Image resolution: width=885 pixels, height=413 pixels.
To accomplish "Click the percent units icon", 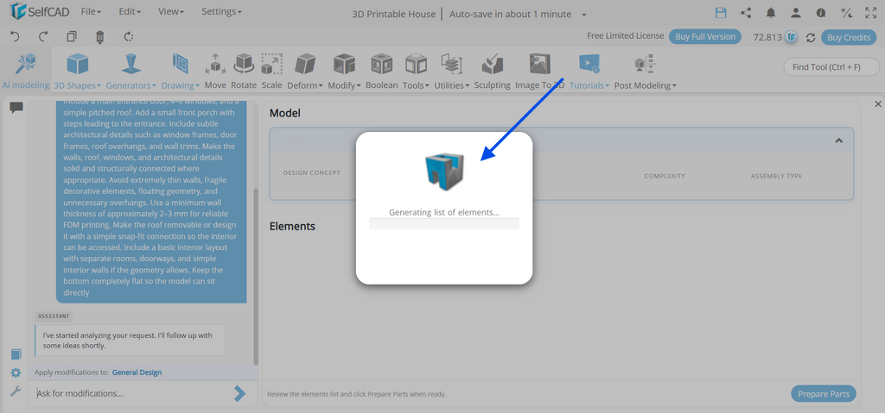I will (x=846, y=13).
